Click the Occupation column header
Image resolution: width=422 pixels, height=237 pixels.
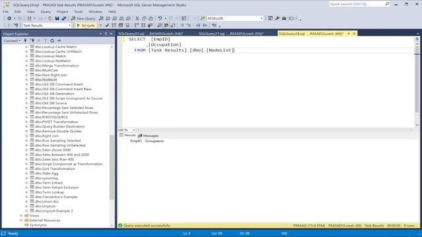point(154,141)
